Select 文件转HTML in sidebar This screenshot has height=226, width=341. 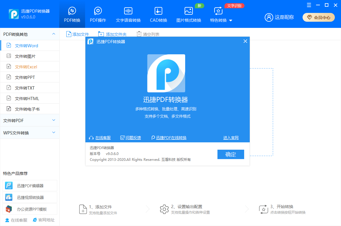click(30, 99)
